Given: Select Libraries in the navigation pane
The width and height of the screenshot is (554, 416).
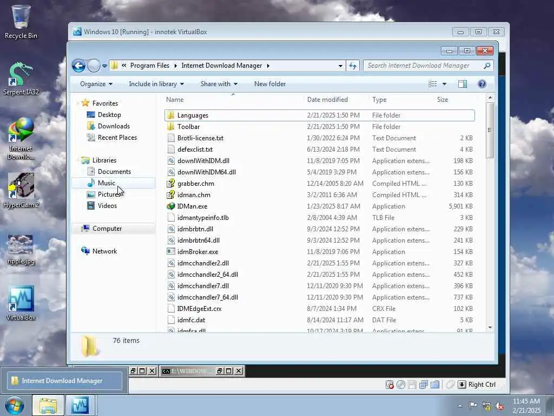Looking at the screenshot, I should [104, 160].
